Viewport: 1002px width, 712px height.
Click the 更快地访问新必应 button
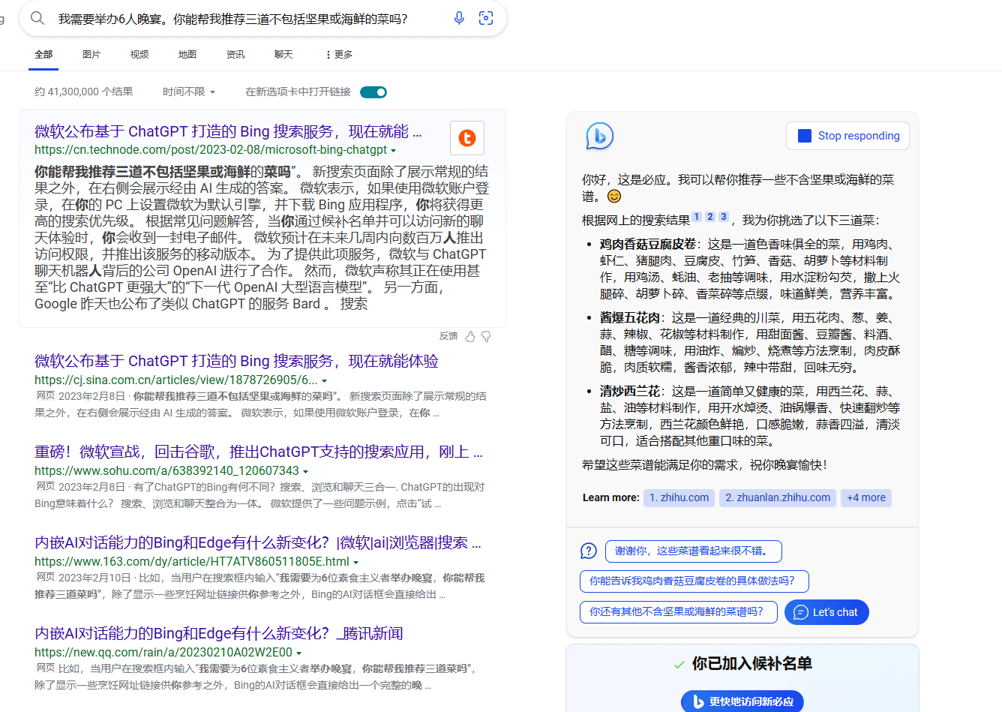pyautogui.click(x=742, y=701)
